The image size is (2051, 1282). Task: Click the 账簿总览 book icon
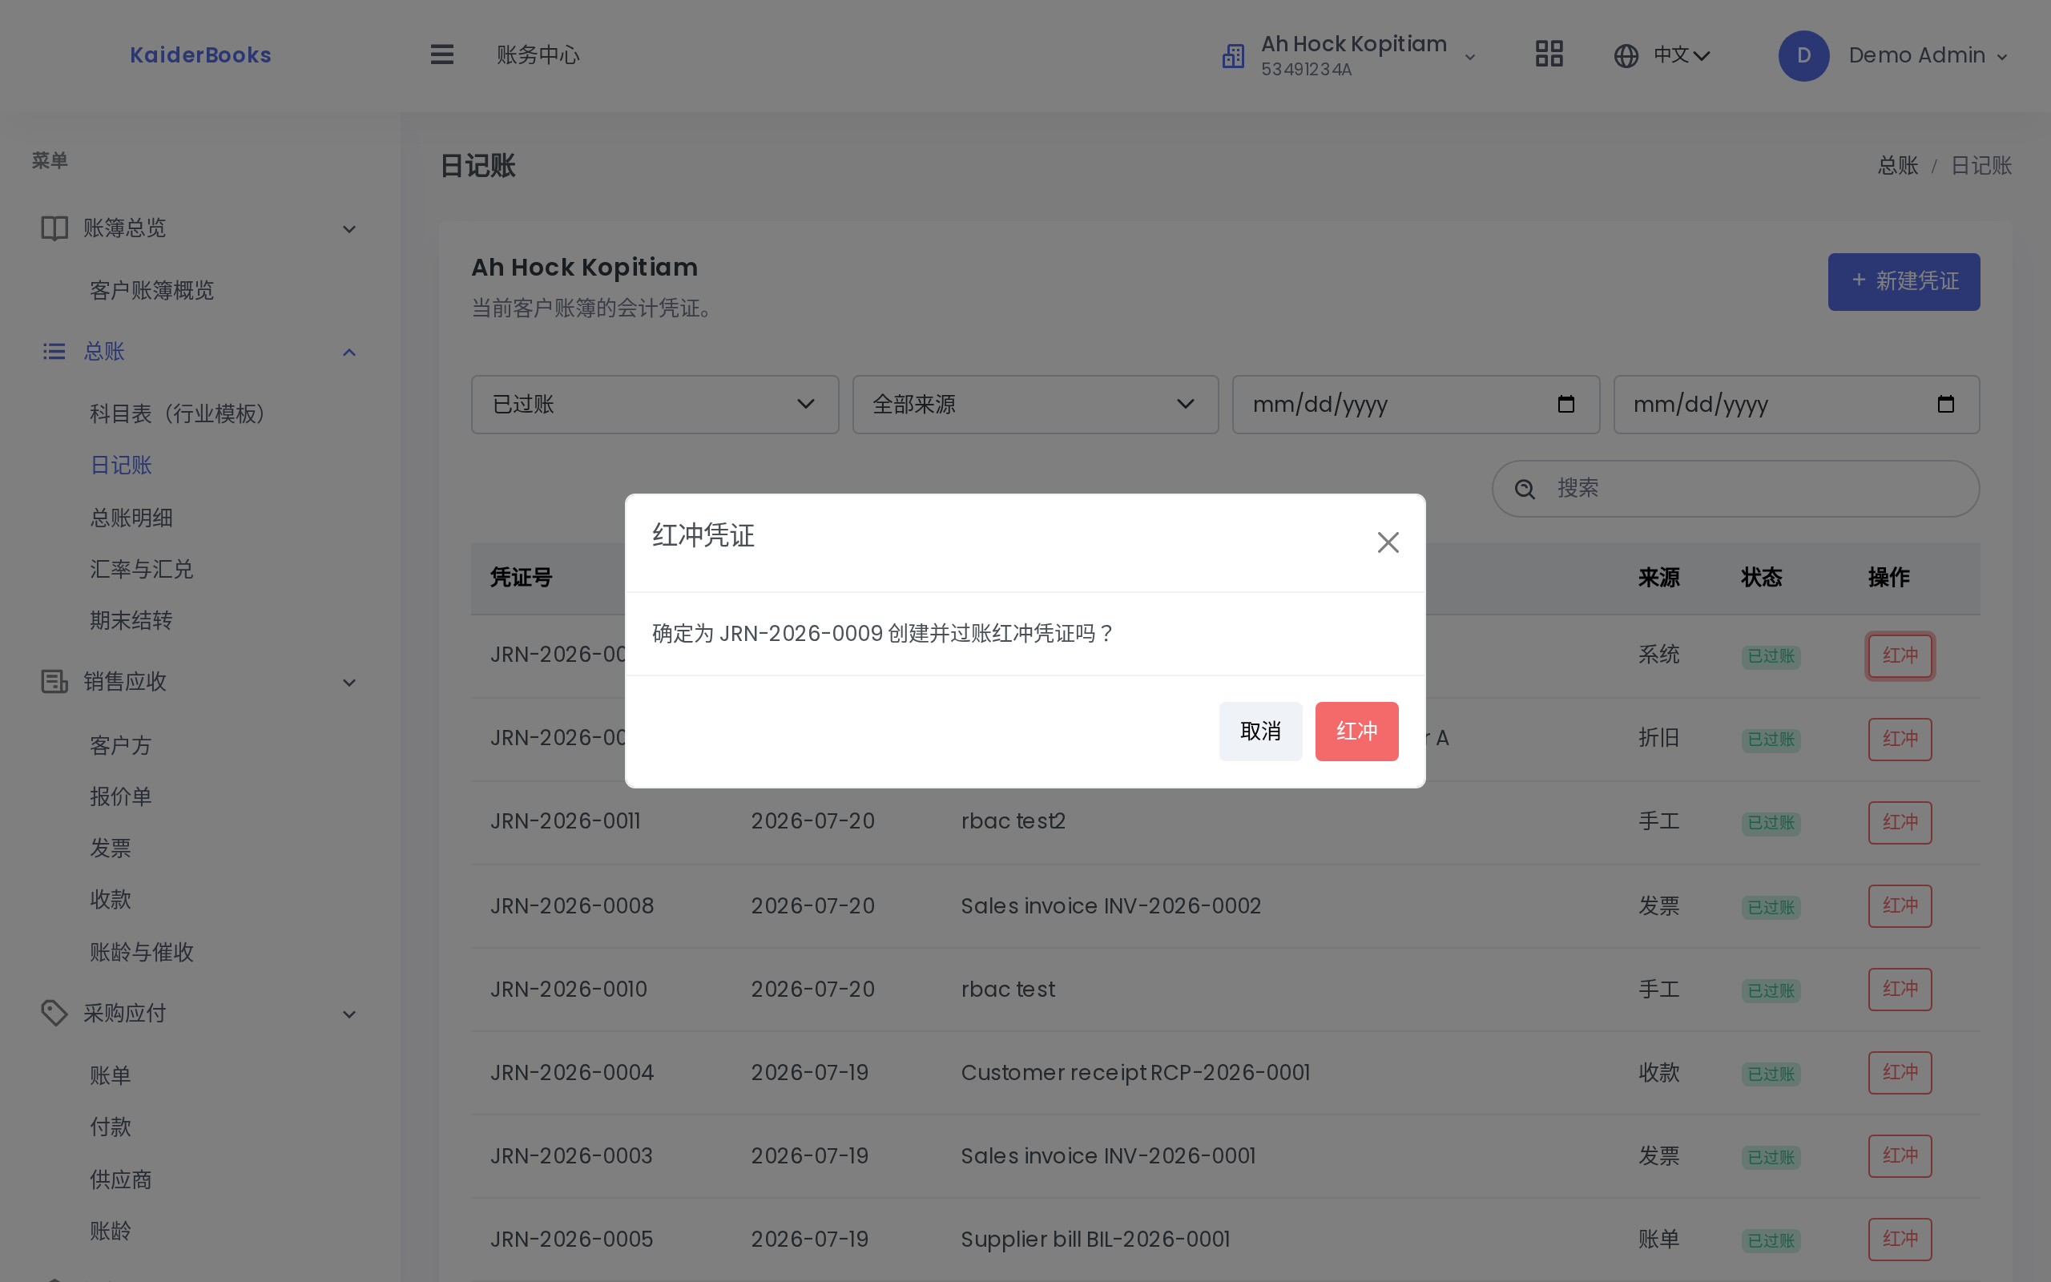(54, 228)
